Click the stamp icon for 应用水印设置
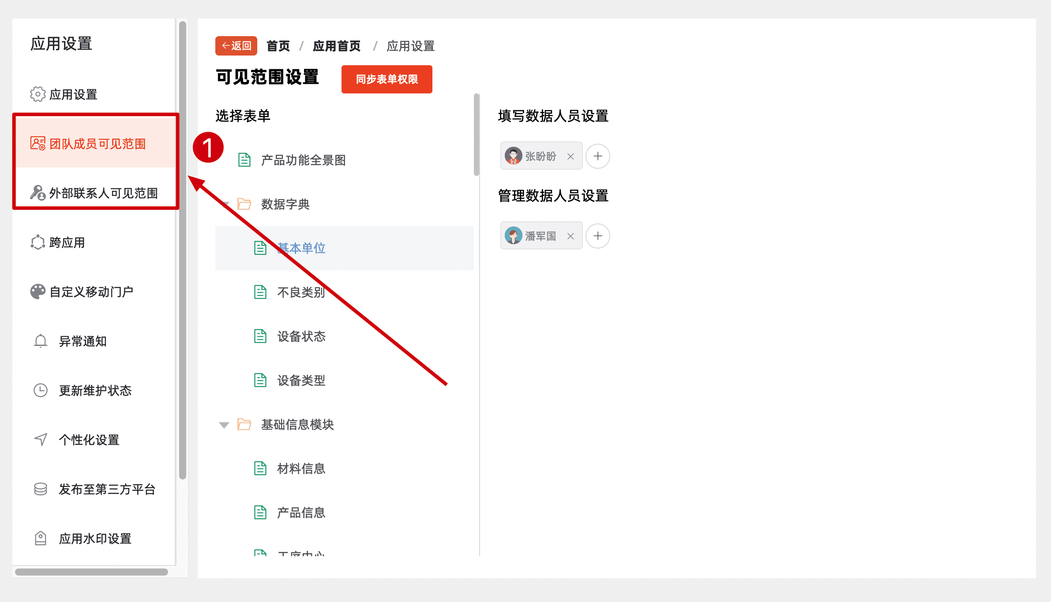Screen dimensions: 1051x602 [41, 539]
